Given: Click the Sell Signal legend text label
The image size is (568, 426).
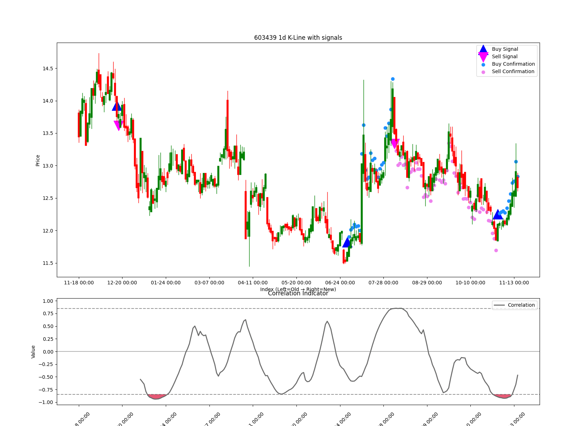Looking at the screenshot, I should coord(504,56).
